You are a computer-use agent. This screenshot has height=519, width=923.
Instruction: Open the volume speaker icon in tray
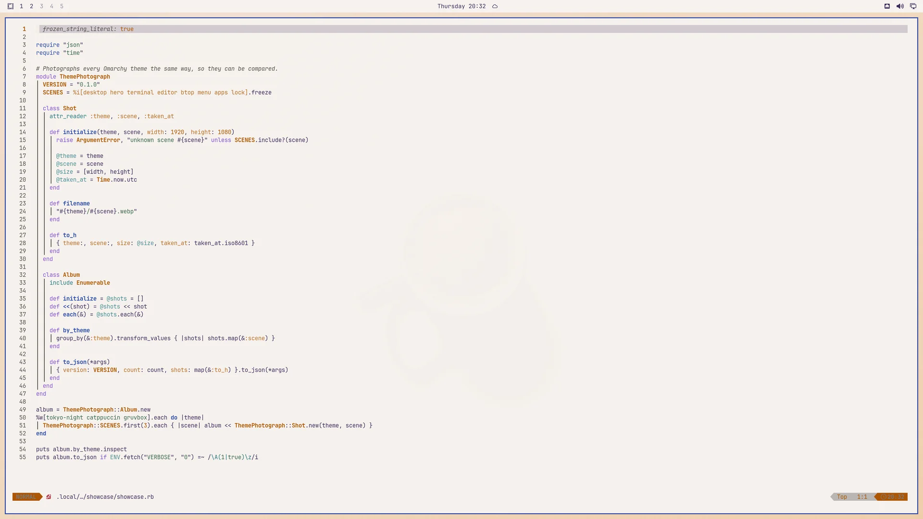coord(900,6)
